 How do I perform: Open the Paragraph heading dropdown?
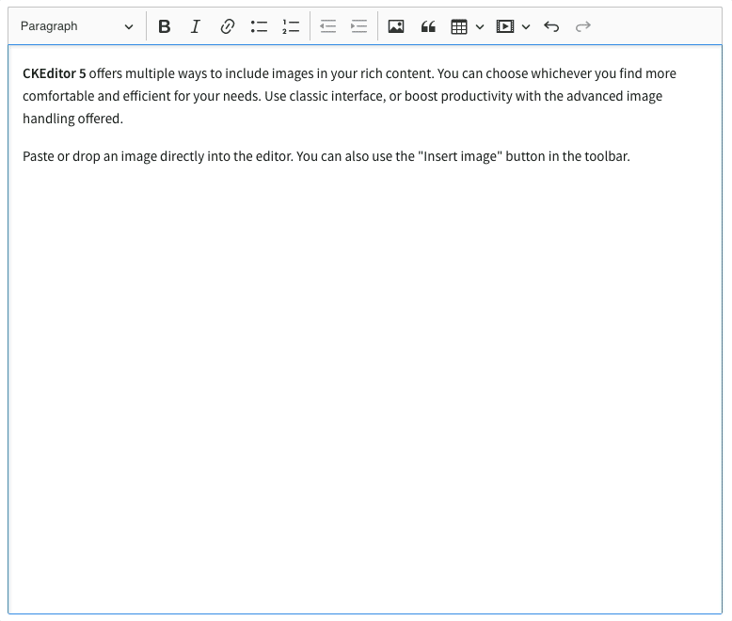[x=77, y=26]
